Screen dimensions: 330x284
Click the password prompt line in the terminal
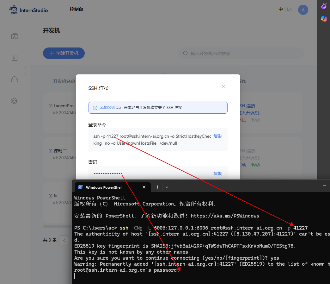coord(127,270)
